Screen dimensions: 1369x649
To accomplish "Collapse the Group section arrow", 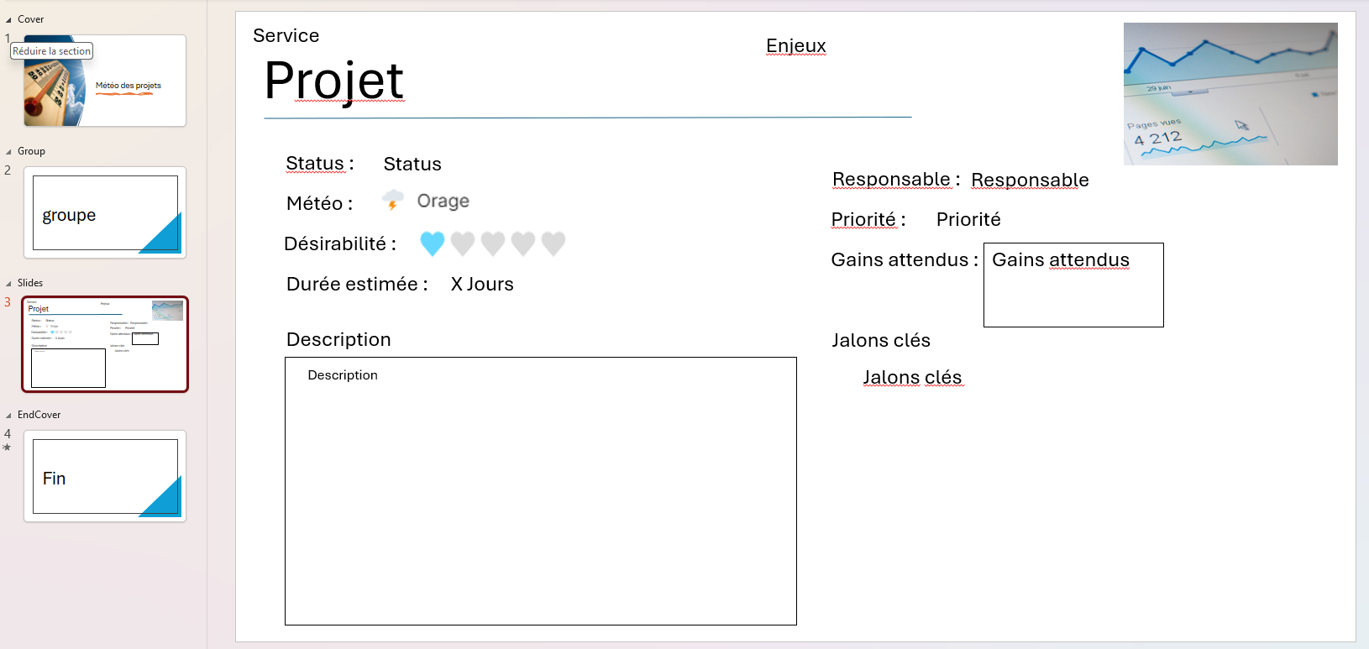I will [x=8, y=152].
